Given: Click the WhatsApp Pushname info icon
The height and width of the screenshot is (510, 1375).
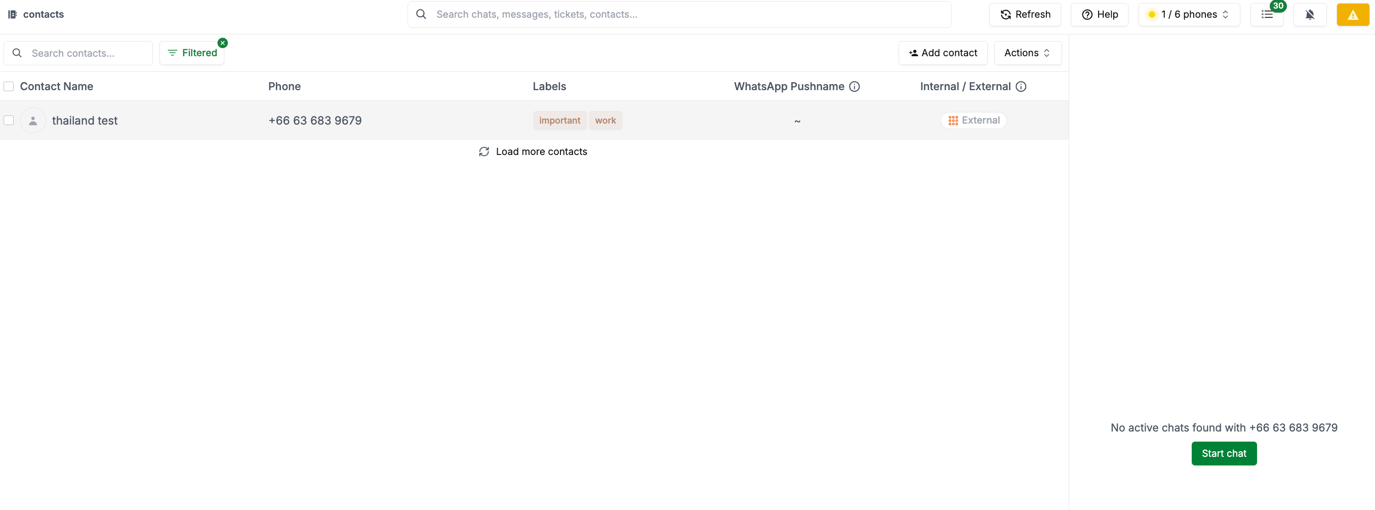Looking at the screenshot, I should 854,87.
